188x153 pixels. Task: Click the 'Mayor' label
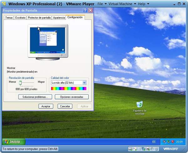tap(41, 82)
